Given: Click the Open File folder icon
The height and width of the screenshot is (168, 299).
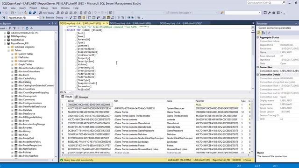Looking at the screenshot, I should (26, 13).
